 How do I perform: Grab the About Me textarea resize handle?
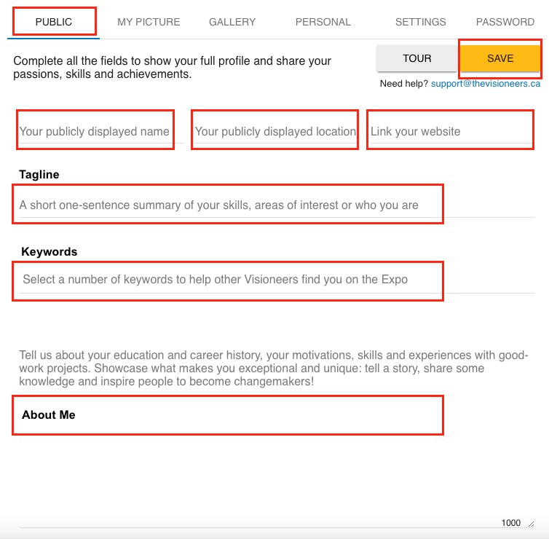click(531, 523)
